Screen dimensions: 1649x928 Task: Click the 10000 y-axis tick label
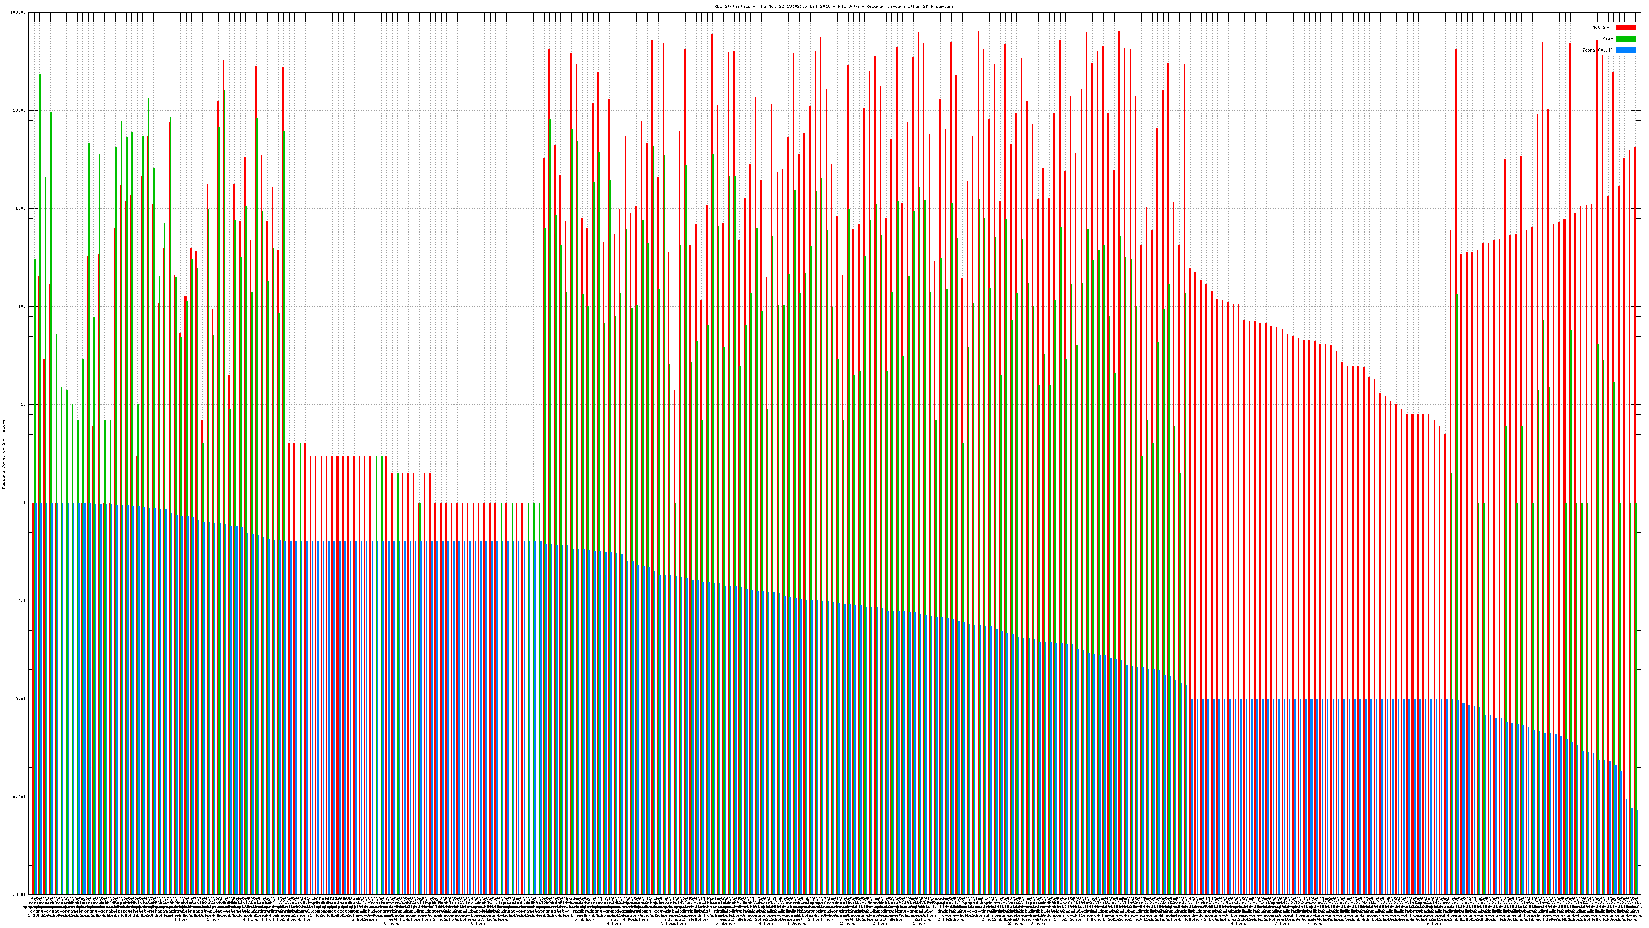20,111
